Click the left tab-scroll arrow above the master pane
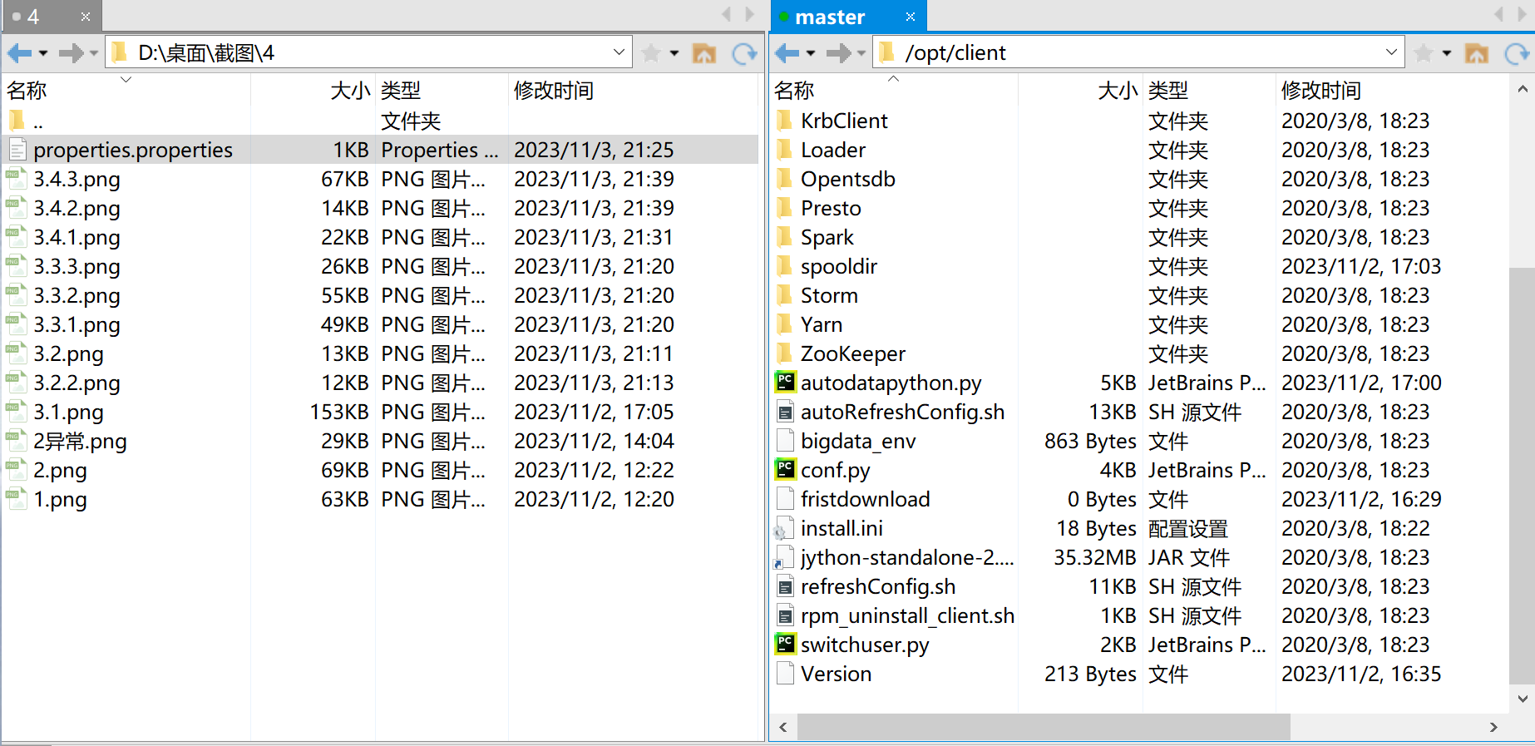 click(1498, 14)
